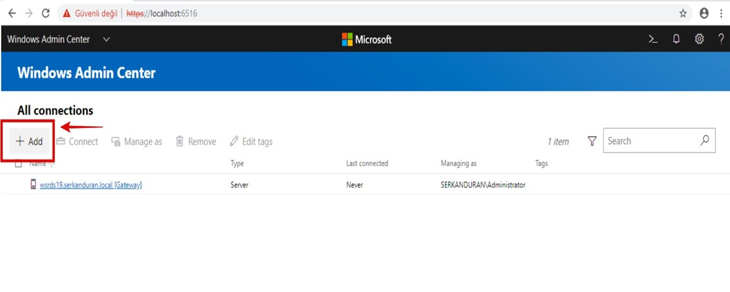The image size is (730, 292).
Task: Expand the Windows Admin Center dropdown chevron
Action: pyautogui.click(x=106, y=40)
